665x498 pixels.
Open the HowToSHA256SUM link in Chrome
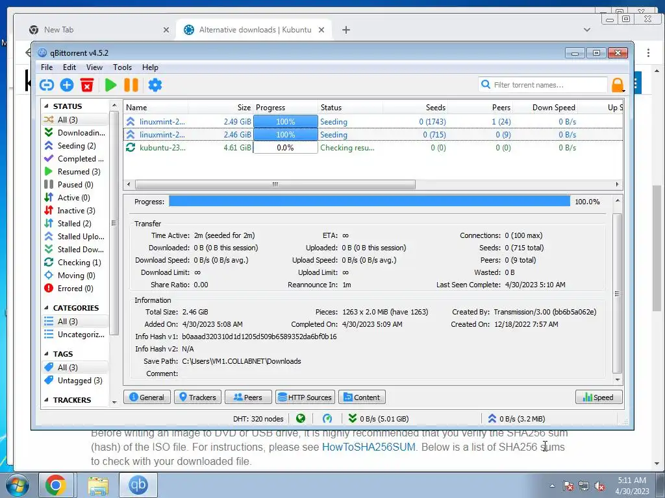[369, 447]
